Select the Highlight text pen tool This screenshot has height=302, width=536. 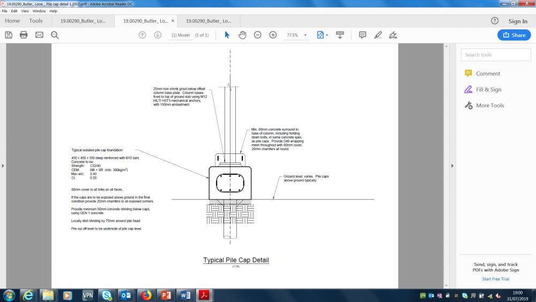pos(378,35)
